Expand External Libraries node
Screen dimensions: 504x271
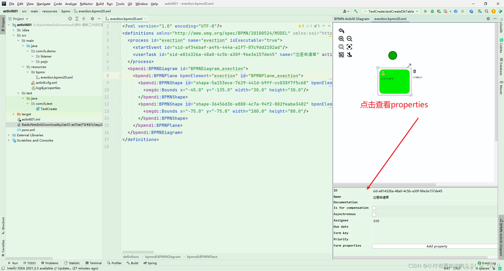pos(9,135)
